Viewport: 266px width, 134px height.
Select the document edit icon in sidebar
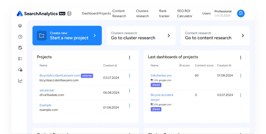pos(20,48)
